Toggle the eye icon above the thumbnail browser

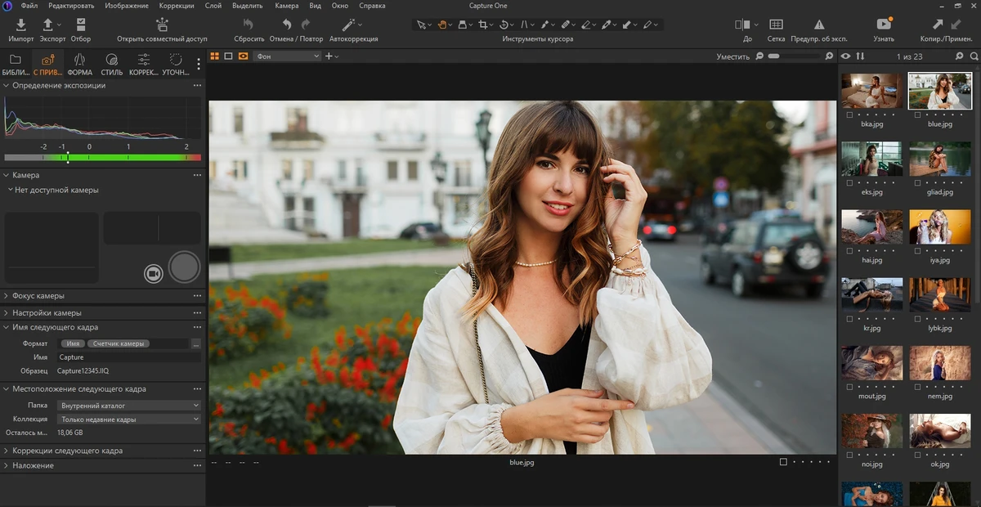pyautogui.click(x=846, y=56)
